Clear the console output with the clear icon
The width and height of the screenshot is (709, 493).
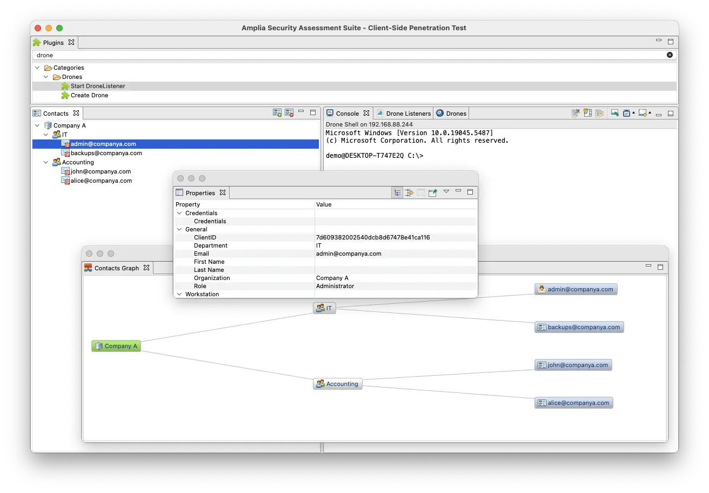tap(576, 114)
